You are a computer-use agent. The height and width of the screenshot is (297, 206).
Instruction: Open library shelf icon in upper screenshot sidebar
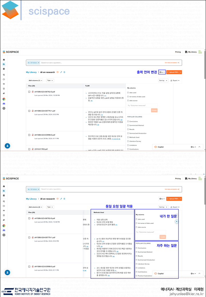click(x=4, y=65)
